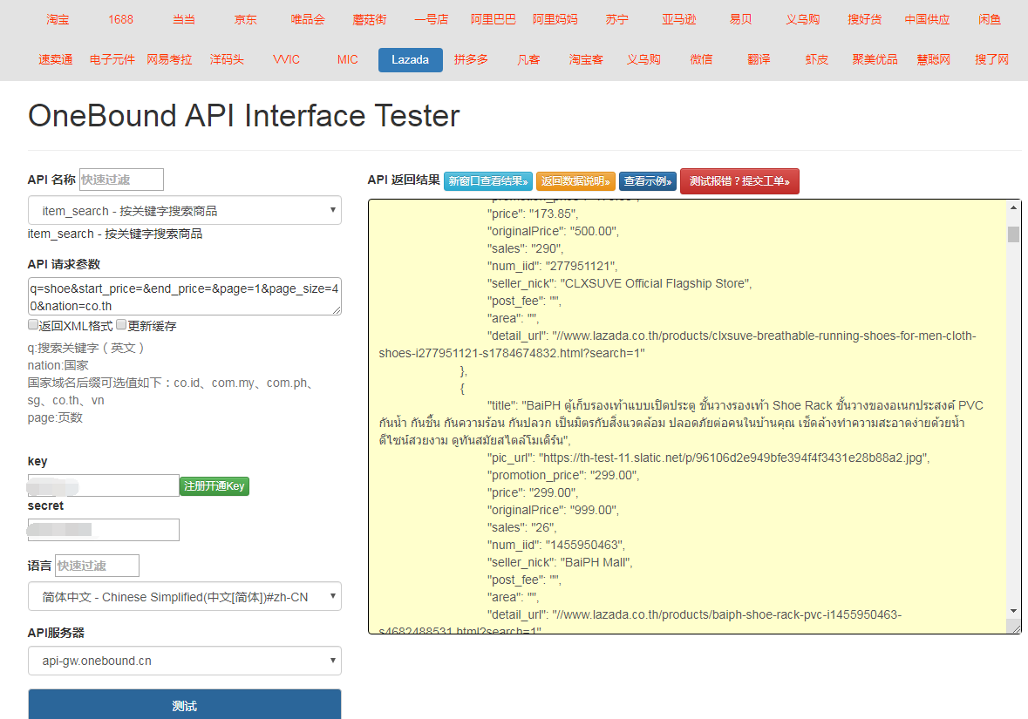
Task: Click the "sales": "290" line
Action: click(525, 248)
